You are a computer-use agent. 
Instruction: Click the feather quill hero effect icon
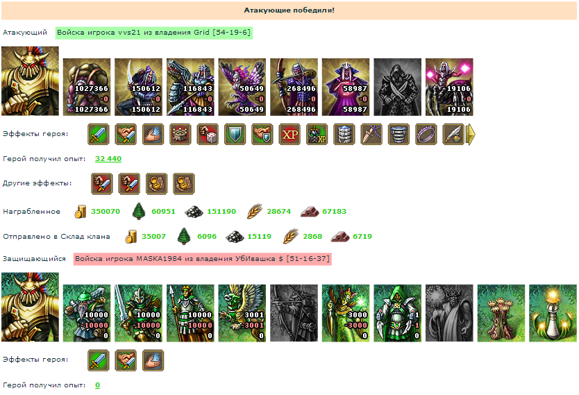pos(453,134)
